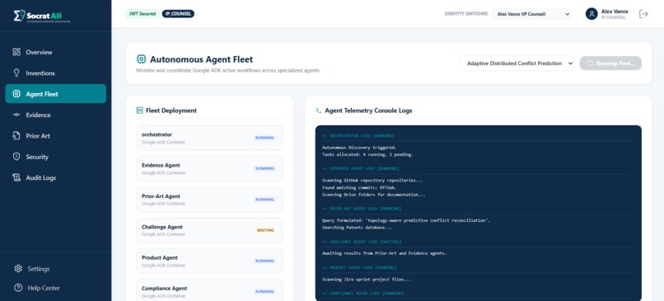Click the 'Found matching commits: 9f72ab.' log line
This screenshot has width=664, height=301.
(359, 187)
